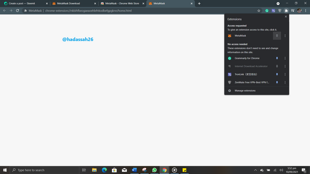
Task: Click the MetaMask fox icon in extensions list
Action: pos(230,36)
